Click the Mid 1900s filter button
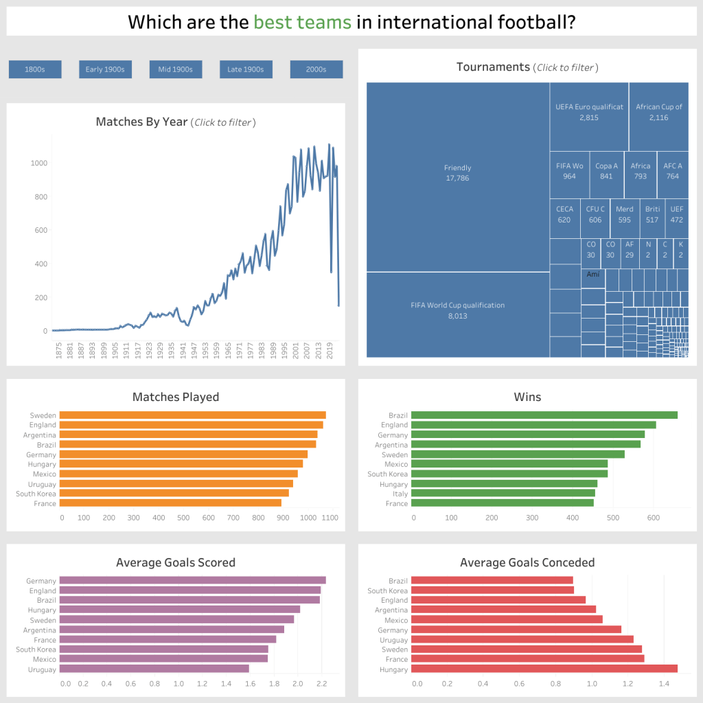This screenshot has height=703, width=703. [176, 69]
